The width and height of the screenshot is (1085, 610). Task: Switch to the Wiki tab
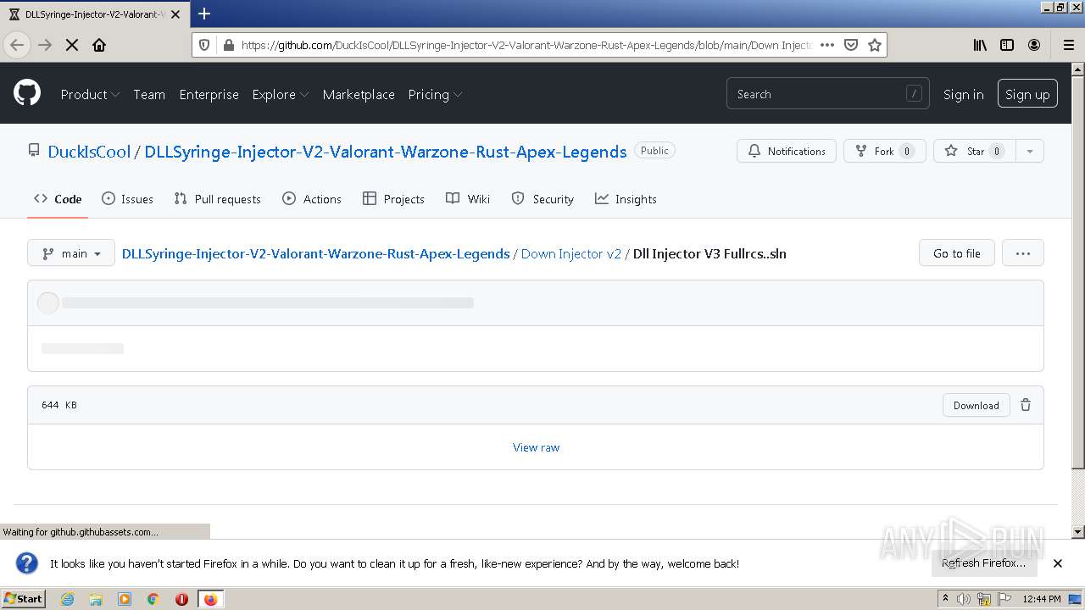468,199
